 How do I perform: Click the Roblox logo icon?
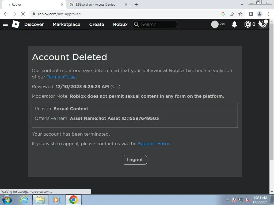16,24
